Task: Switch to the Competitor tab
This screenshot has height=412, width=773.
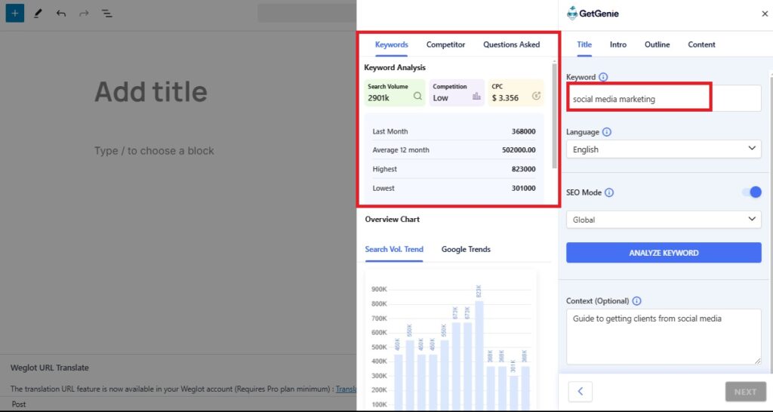Action: coord(445,45)
